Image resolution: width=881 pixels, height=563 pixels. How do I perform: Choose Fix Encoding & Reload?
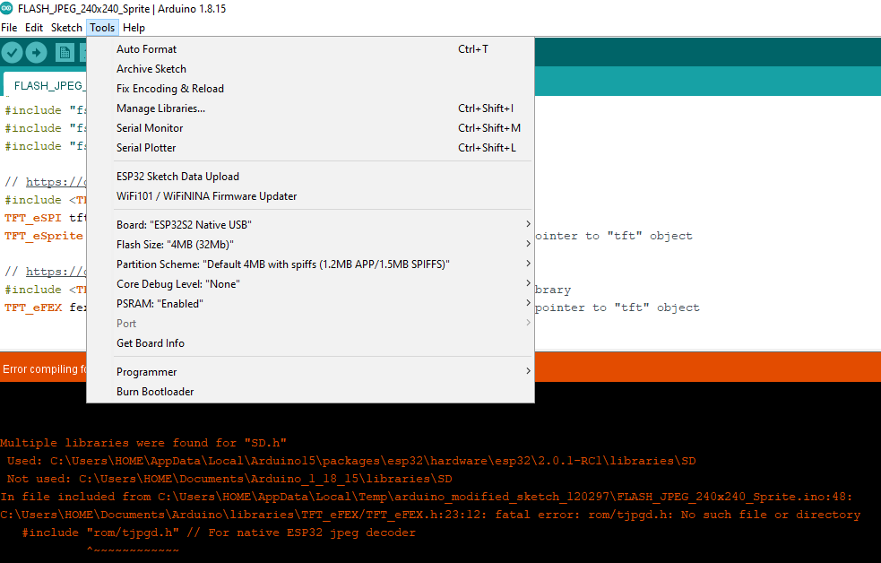[x=310, y=88]
